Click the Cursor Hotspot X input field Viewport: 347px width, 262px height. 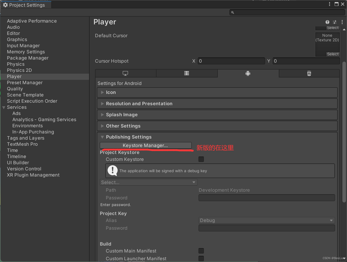coord(231,61)
